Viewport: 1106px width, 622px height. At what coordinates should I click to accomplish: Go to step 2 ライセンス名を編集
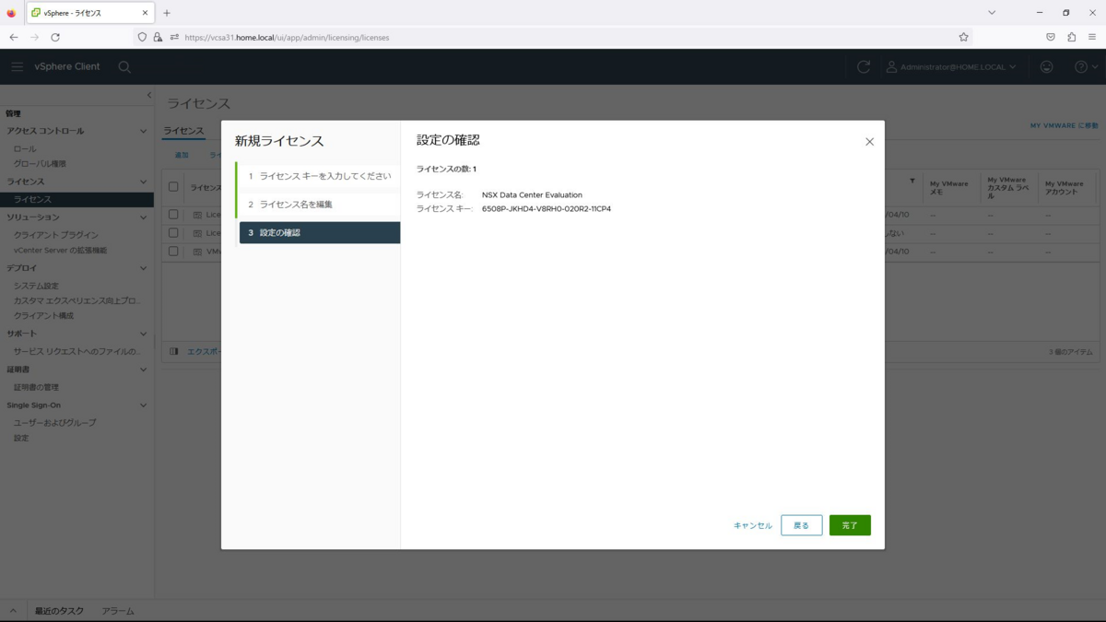pos(319,205)
